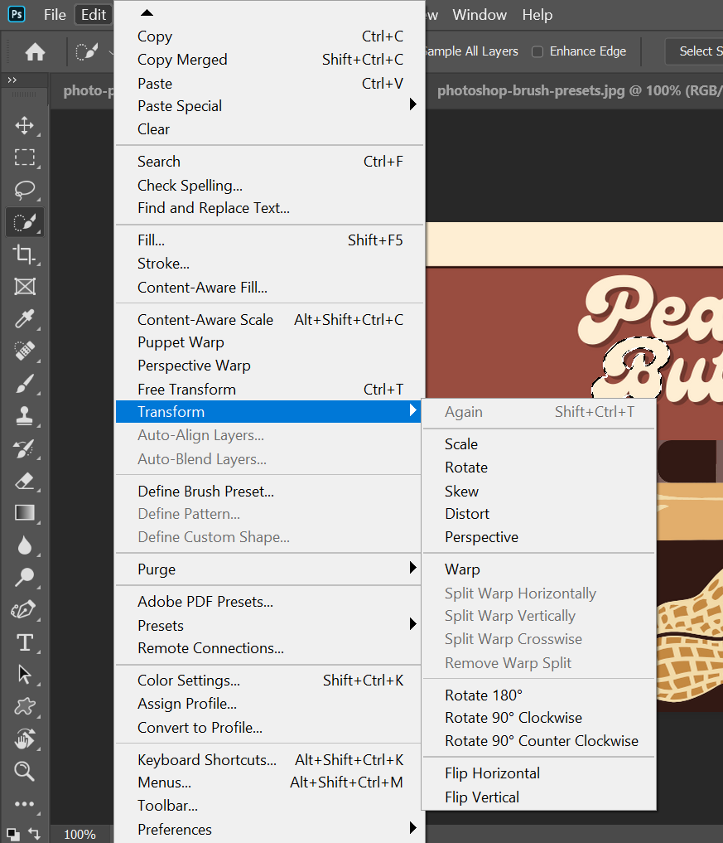Switch to photoshop-brush-presets.jpg document tab
The width and height of the screenshot is (723, 843).
571,90
